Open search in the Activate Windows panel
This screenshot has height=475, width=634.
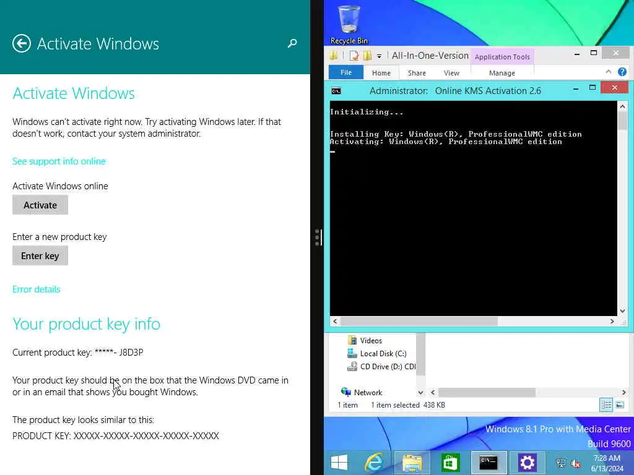click(292, 43)
